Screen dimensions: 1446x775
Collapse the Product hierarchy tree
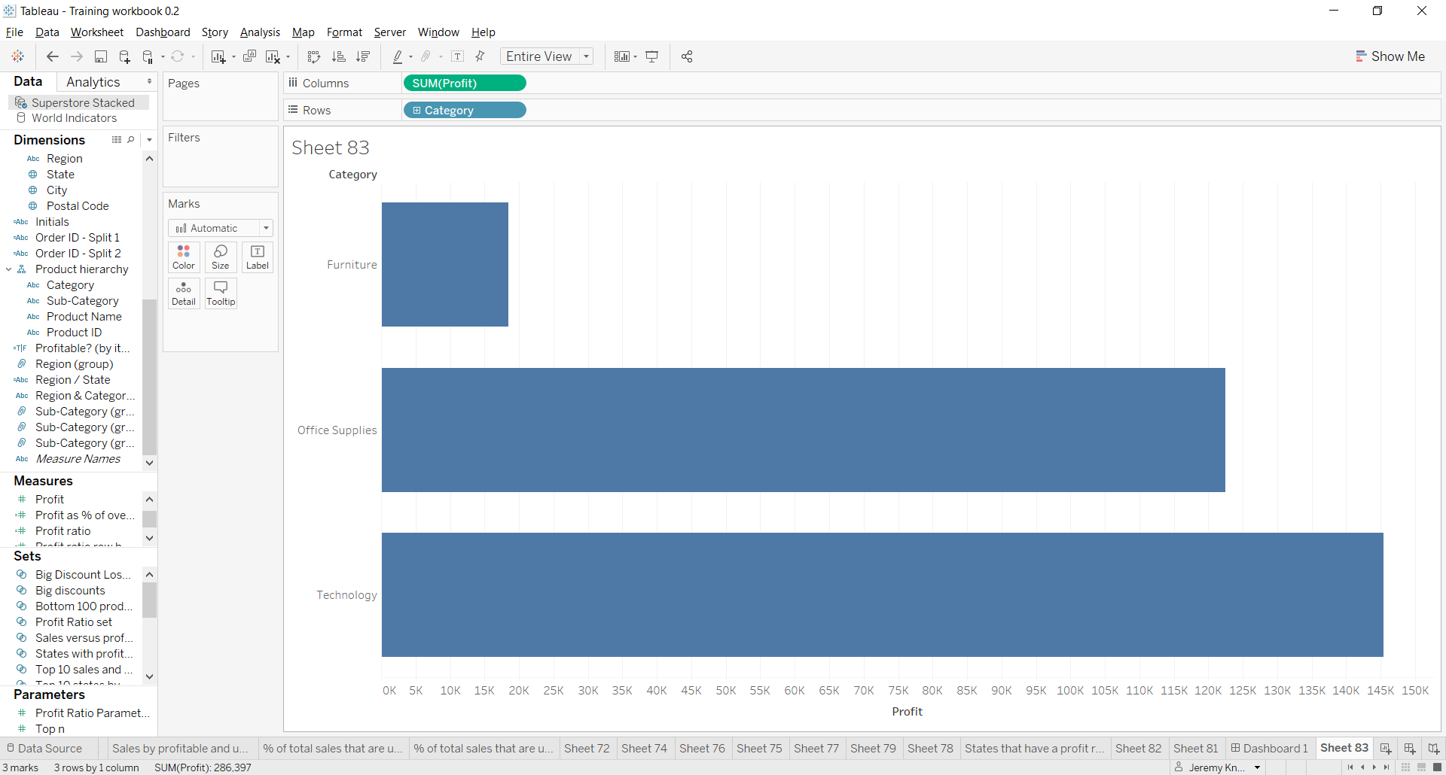click(8, 269)
